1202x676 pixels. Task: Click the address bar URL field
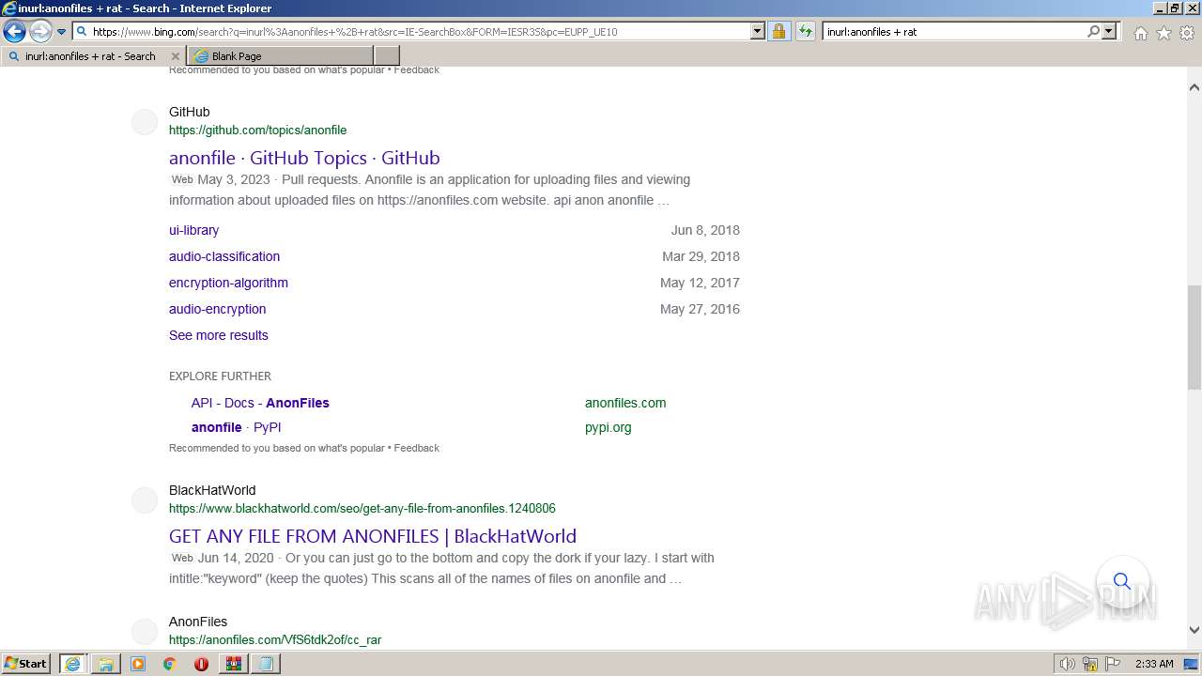click(419, 31)
